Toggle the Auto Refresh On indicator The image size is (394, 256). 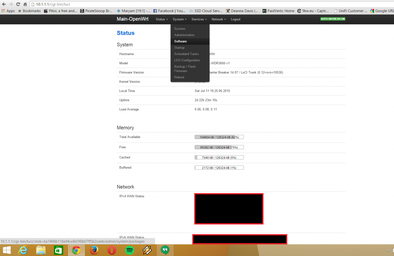[333, 19]
